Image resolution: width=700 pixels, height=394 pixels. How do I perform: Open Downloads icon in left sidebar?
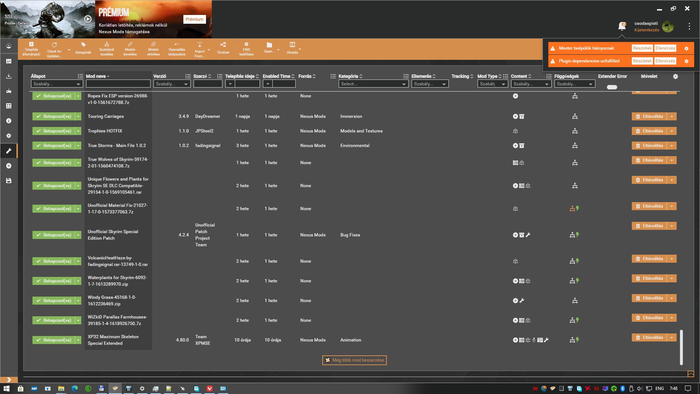tap(9, 76)
